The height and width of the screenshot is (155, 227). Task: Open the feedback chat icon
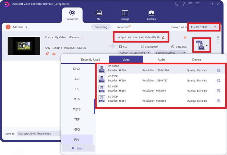(x=190, y=4)
